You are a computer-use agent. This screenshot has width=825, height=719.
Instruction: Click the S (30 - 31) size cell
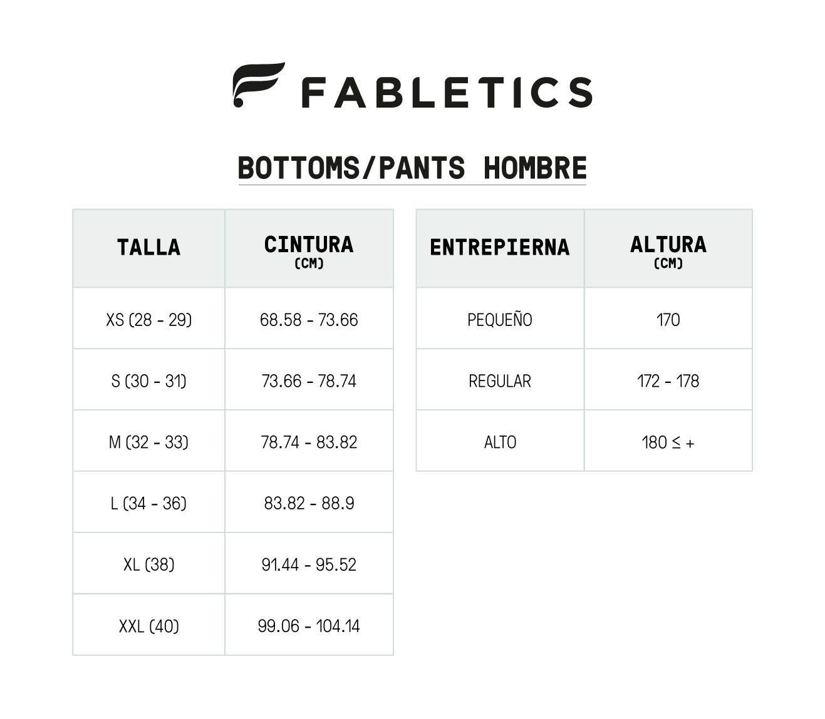148,381
